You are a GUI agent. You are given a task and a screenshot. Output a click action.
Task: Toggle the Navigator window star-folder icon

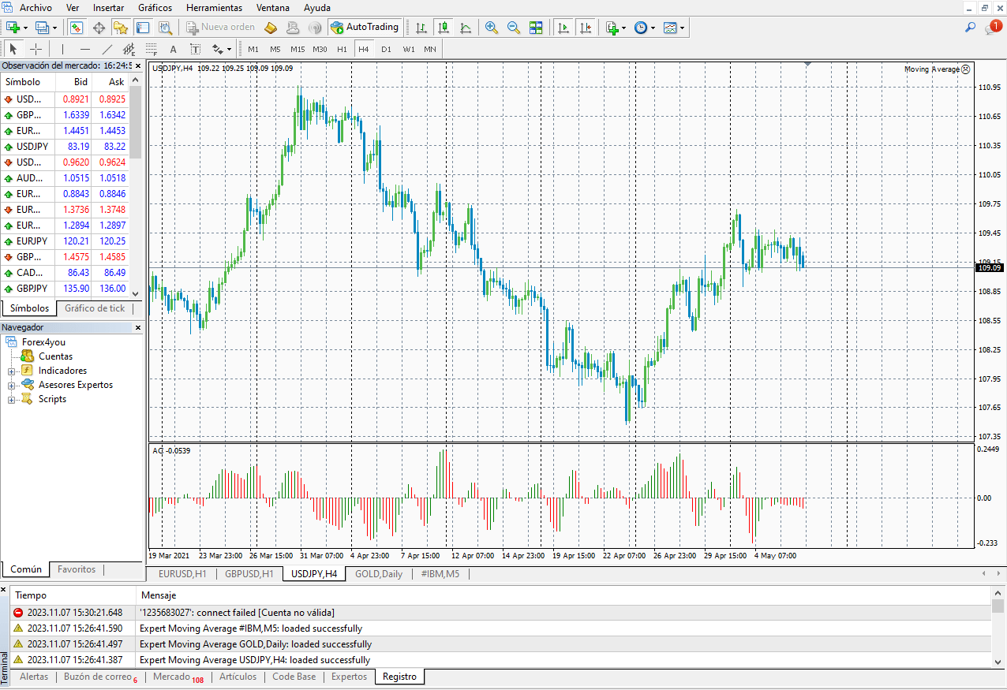pos(120,28)
